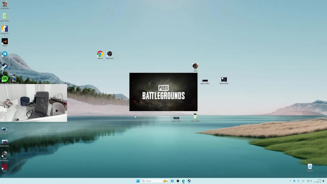
Task: Open Bluetooth from the system tray
Action: point(294,181)
